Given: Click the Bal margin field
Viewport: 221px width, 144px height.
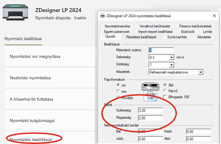Looking at the screenshot, I should click(150, 132).
